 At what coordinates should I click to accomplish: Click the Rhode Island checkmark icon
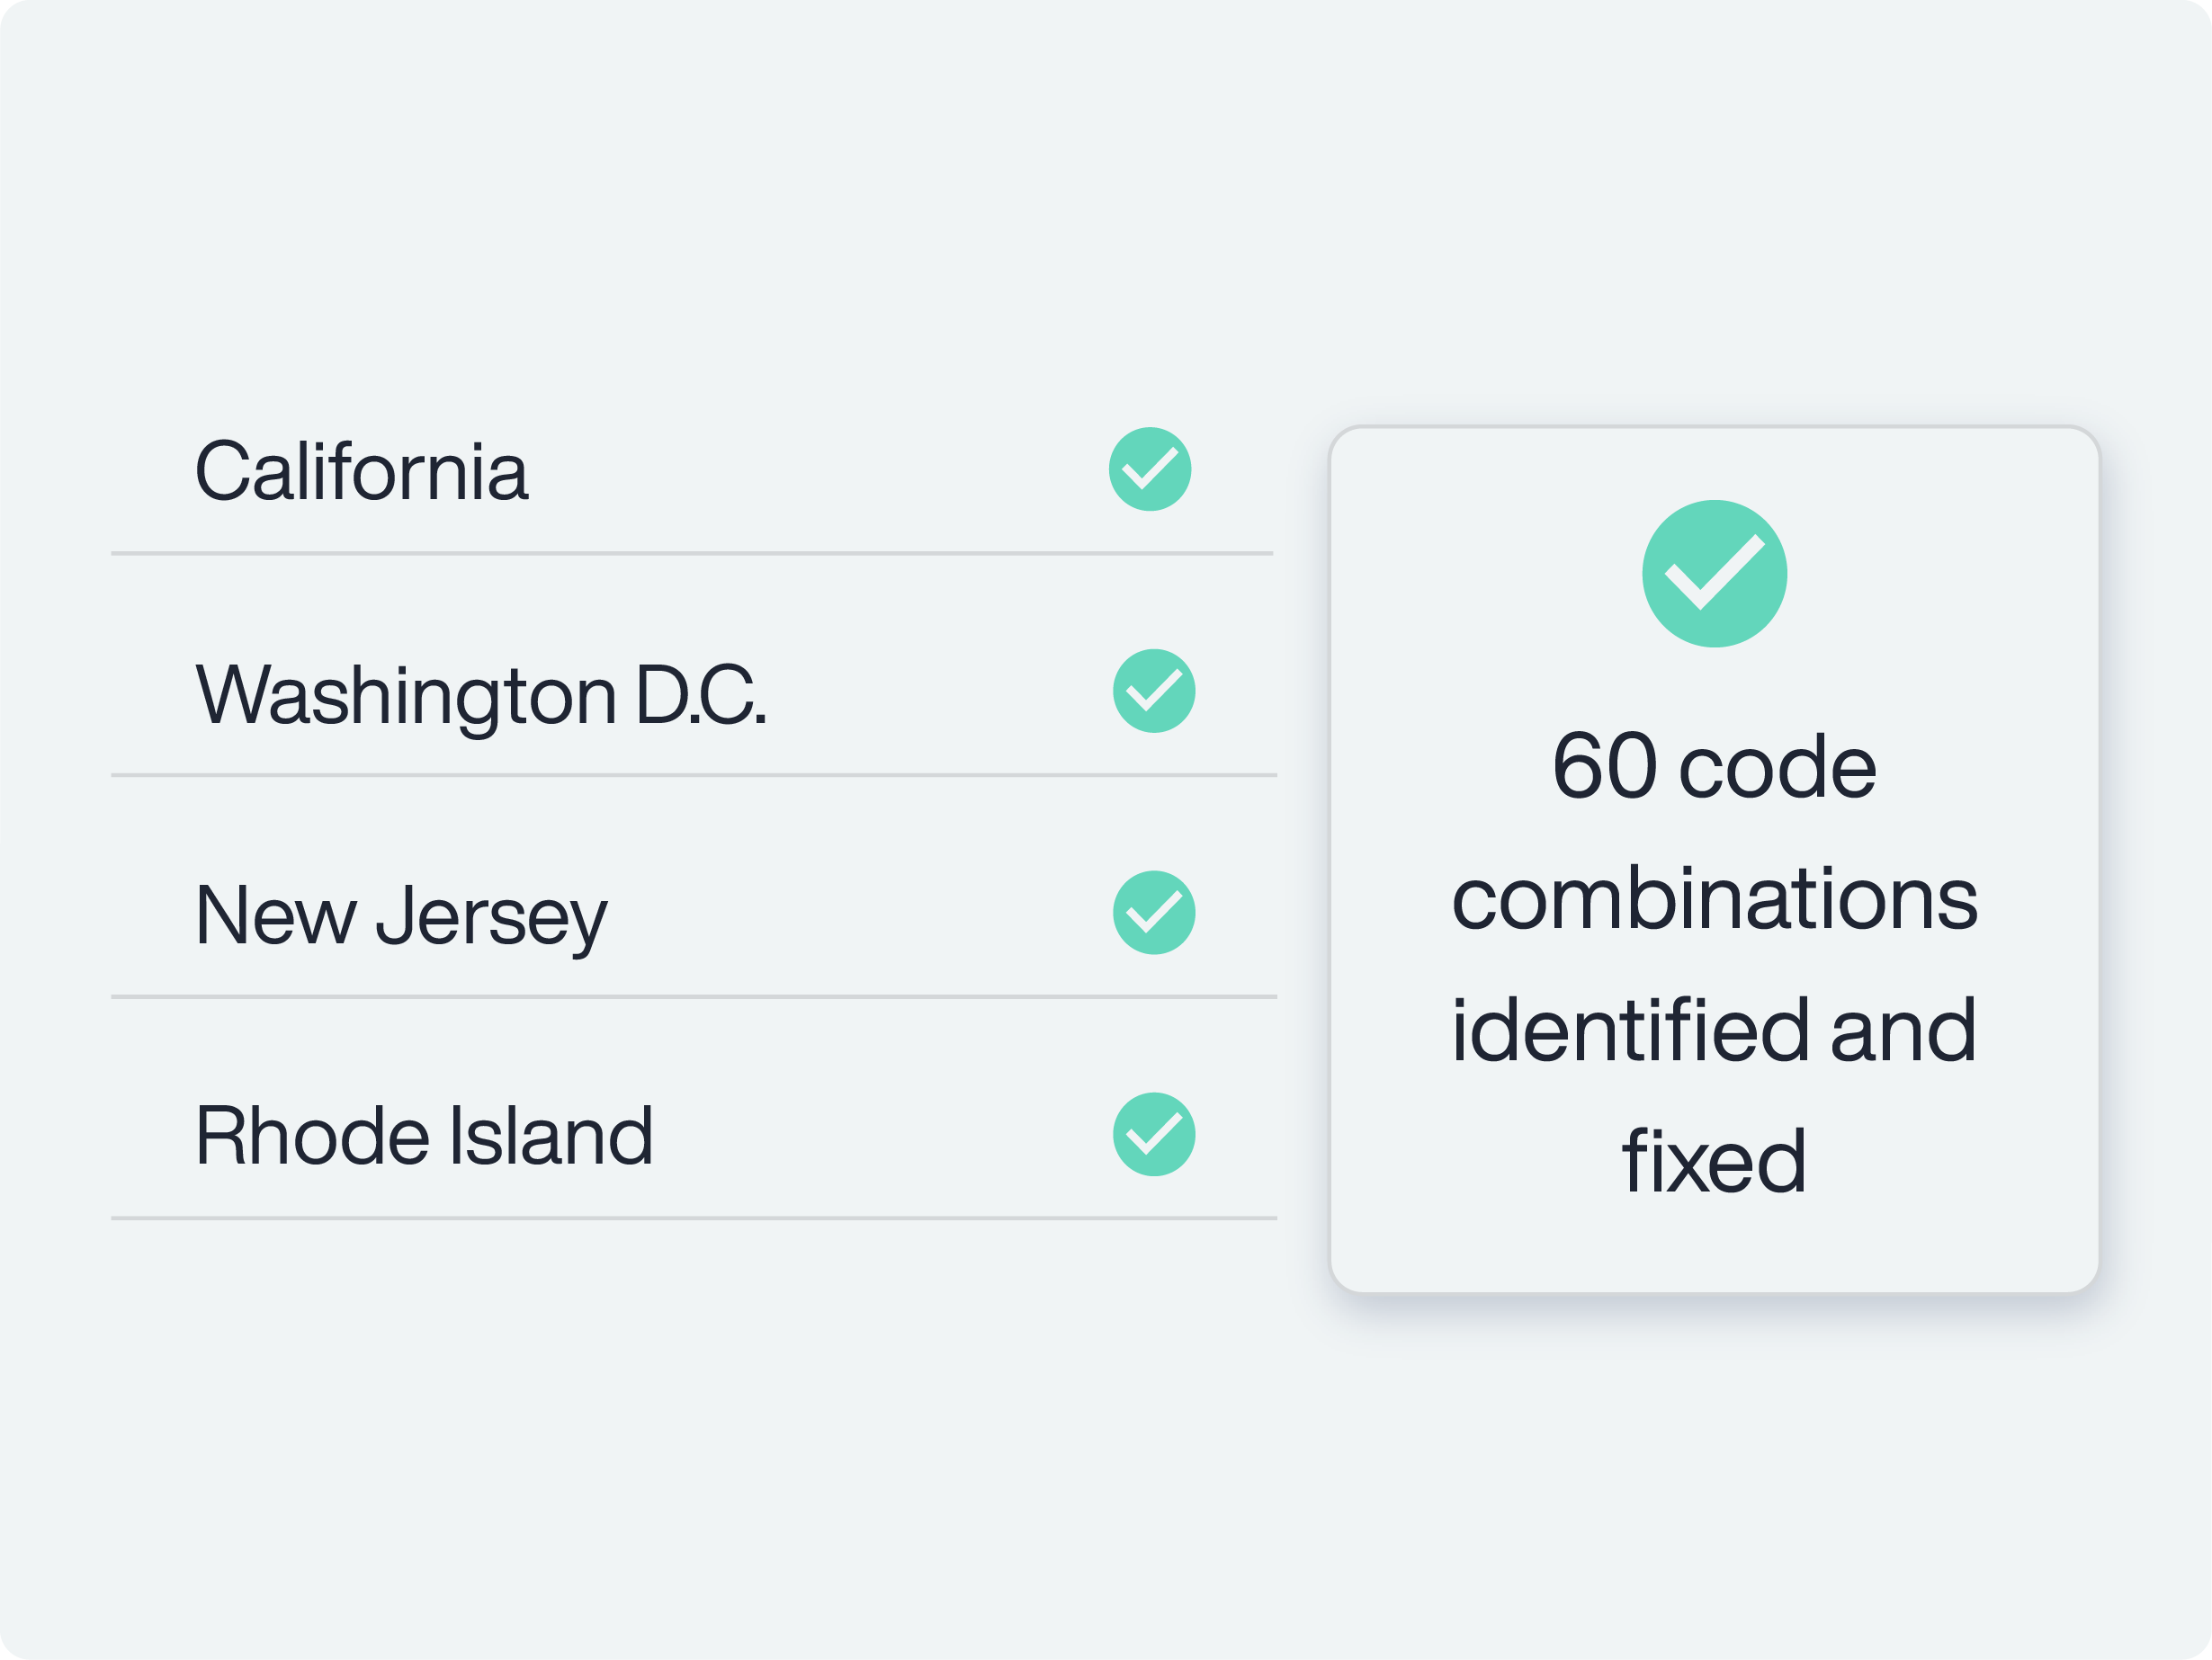coord(1154,1134)
